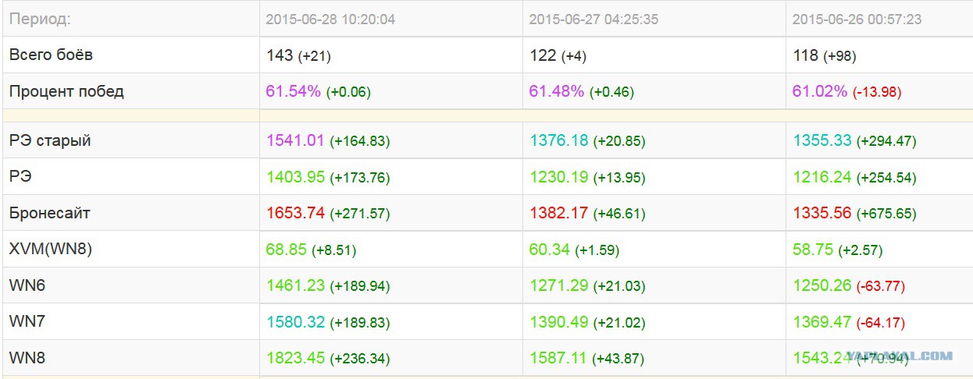Select the WN8 value 1587.11
The image size is (973, 379).
click(x=558, y=358)
